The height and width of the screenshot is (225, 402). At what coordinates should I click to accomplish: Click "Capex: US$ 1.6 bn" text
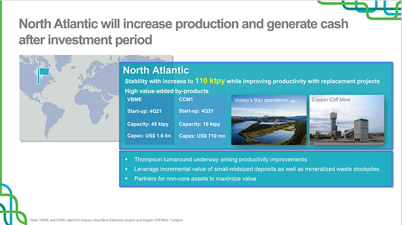click(x=149, y=136)
